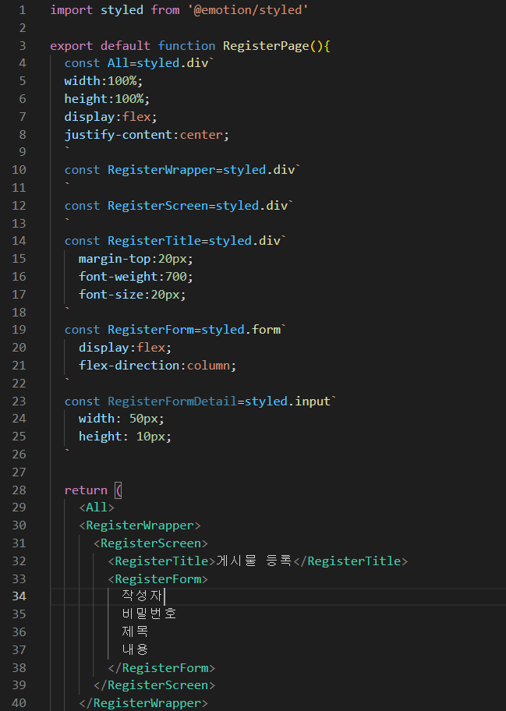Click the 'return' keyword
The width and height of the screenshot is (506, 711).
(x=86, y=490)
